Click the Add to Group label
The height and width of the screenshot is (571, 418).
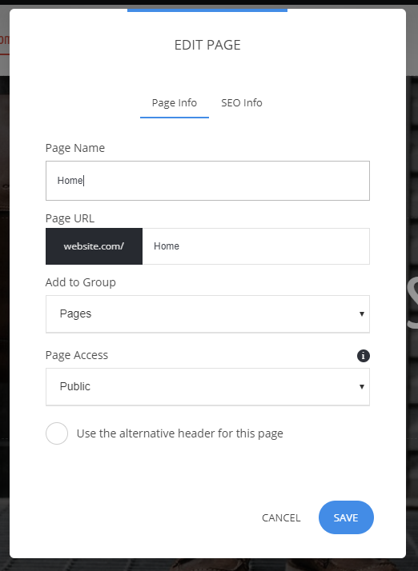81,282
